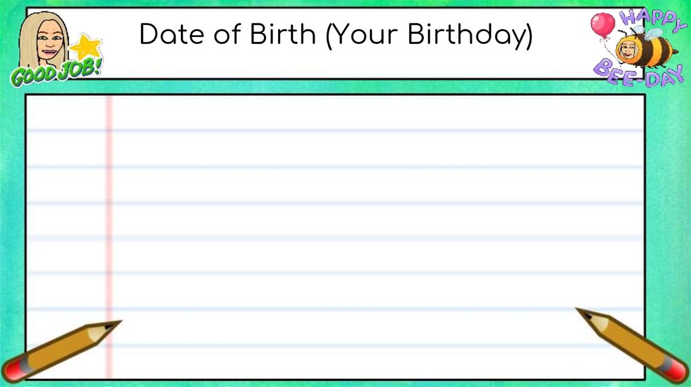Click the left pencil's sharpened tip

coord(115,324)
